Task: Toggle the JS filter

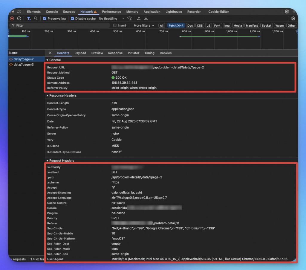Action: [208, 26]
